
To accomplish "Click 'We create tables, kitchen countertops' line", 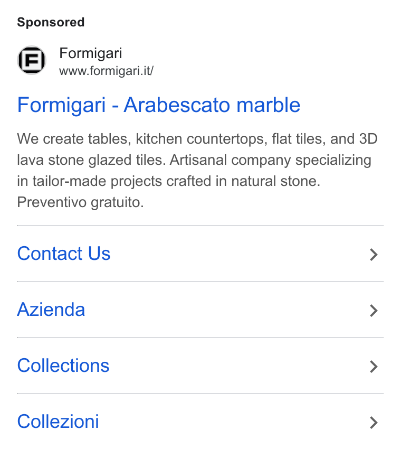I will tap(142, 139).
